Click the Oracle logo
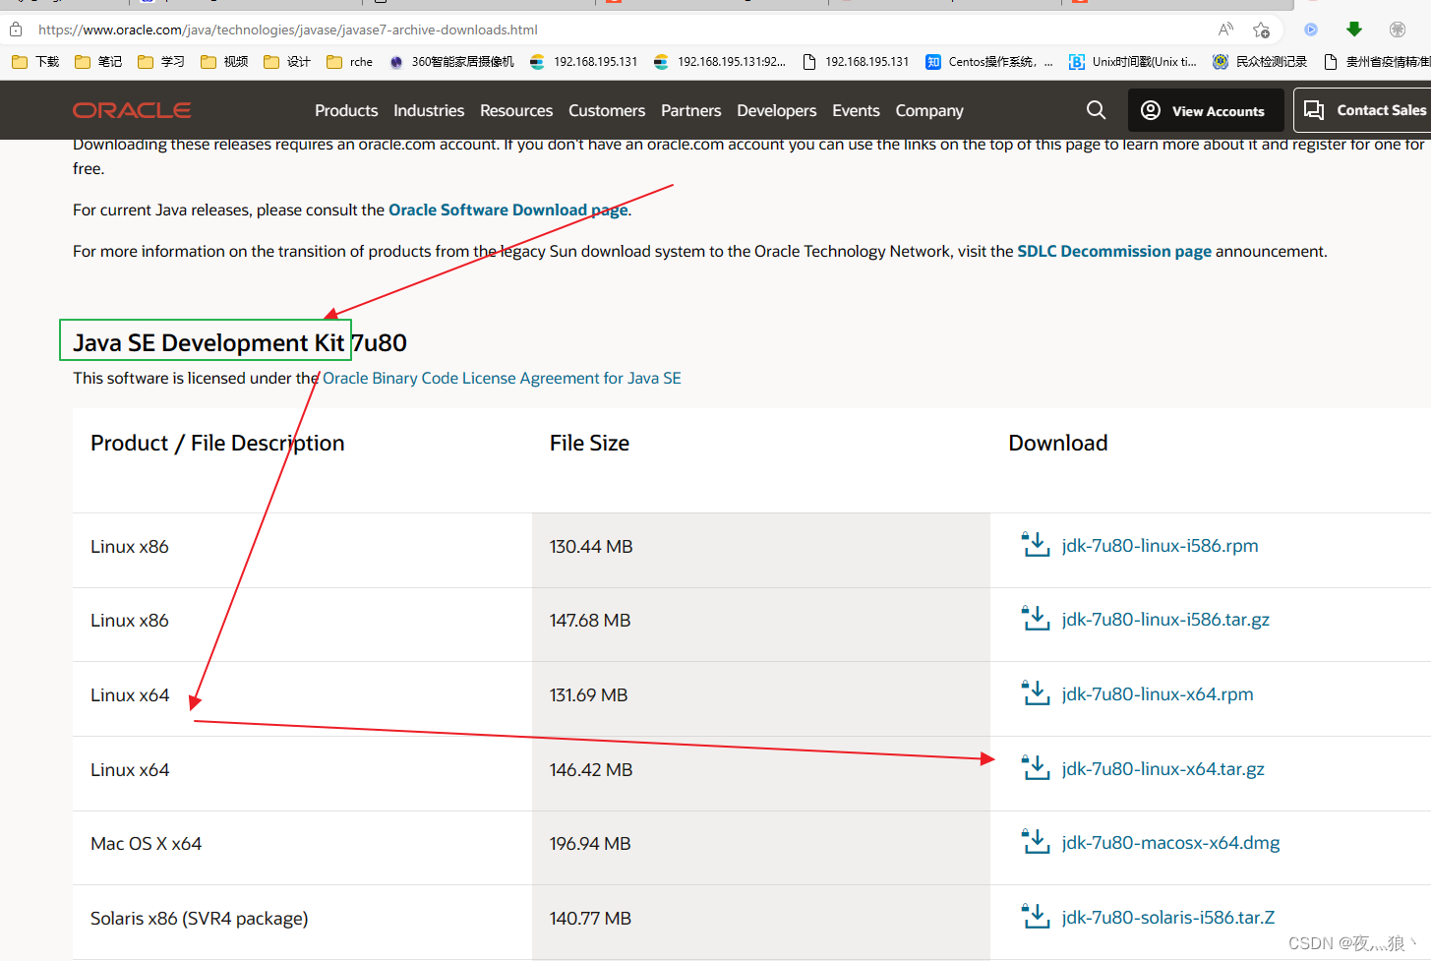Screen dimensions: 1431x961 132,110
